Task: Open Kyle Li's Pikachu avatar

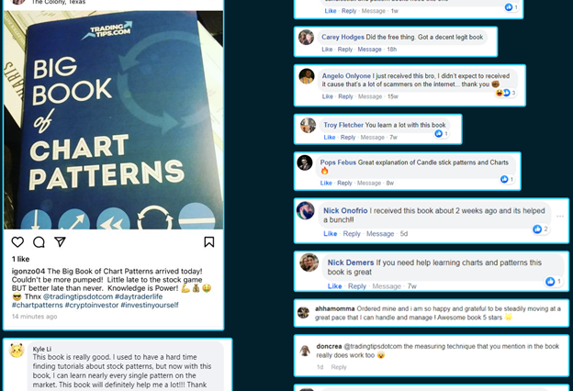Action: [17, 350]
